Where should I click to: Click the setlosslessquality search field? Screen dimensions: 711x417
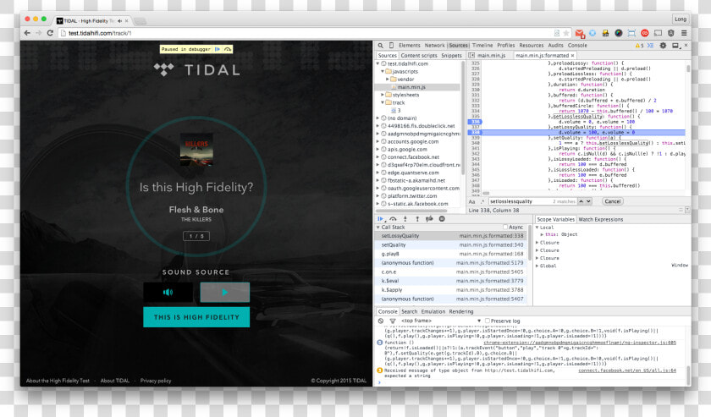532,201
